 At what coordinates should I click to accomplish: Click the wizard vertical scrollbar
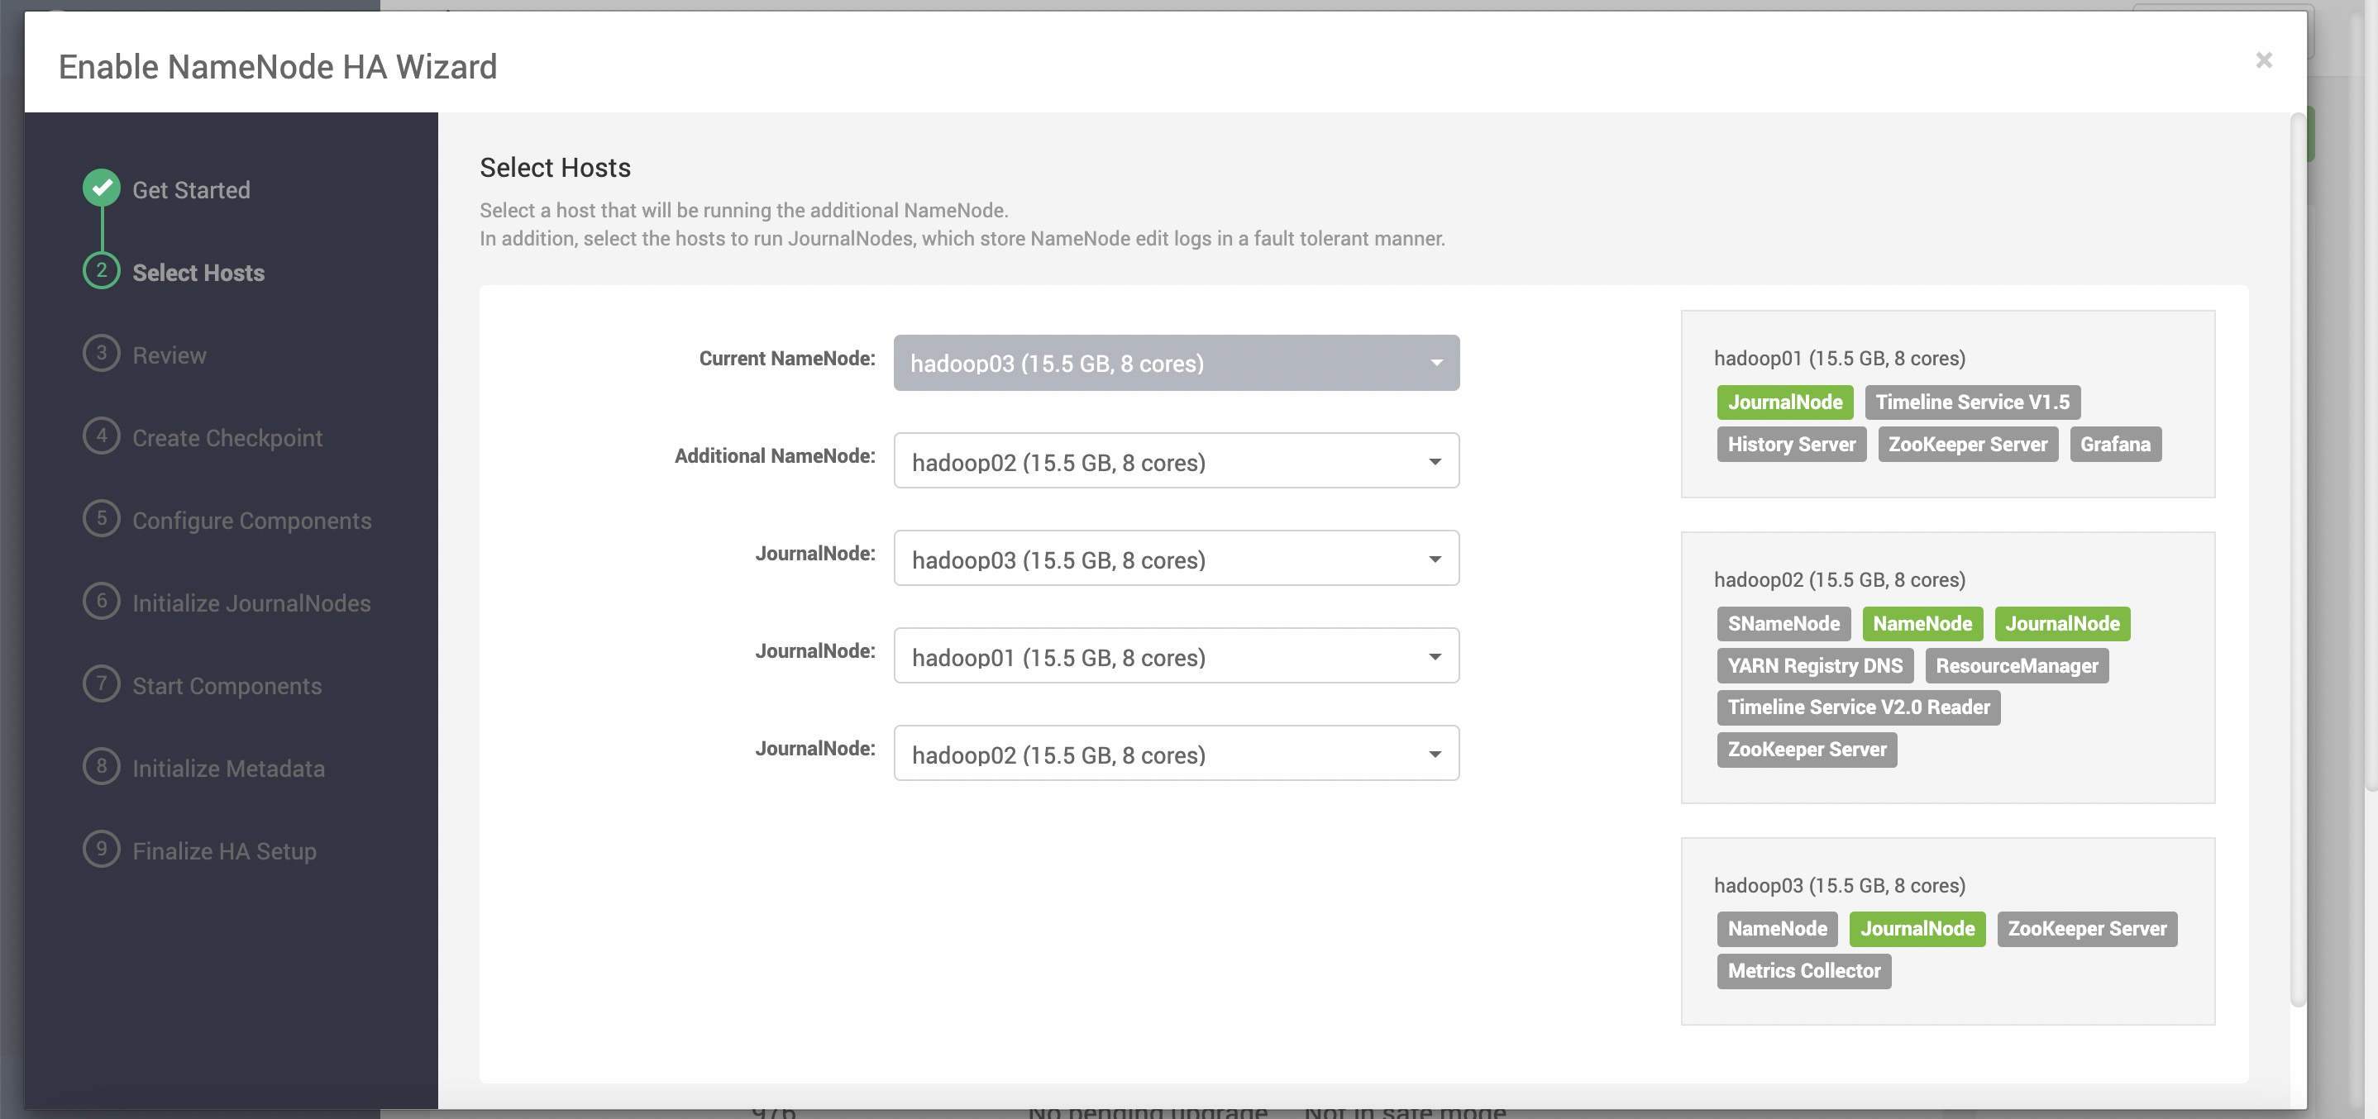click(x=2297, y=560)
